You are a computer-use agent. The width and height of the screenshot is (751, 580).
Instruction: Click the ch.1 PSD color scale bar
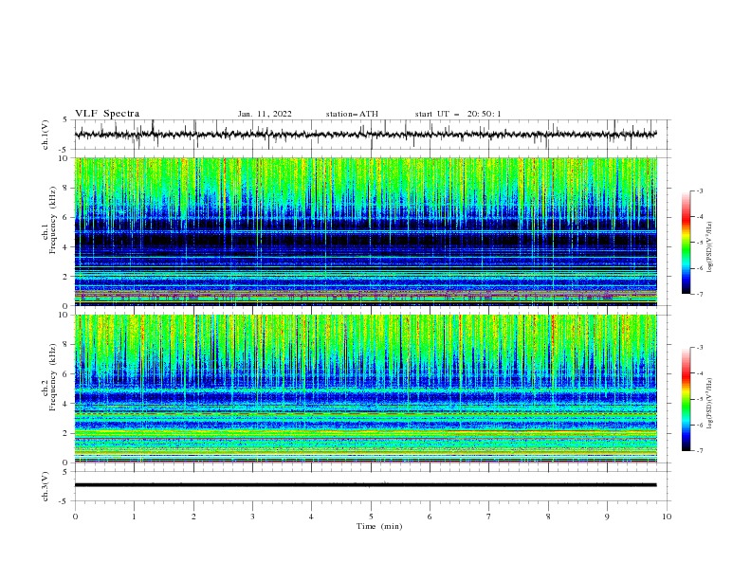[686, 243]
